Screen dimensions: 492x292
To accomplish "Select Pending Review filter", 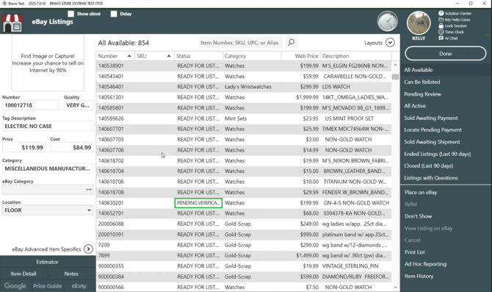I will pyautogui.click(x=422, y=94).
